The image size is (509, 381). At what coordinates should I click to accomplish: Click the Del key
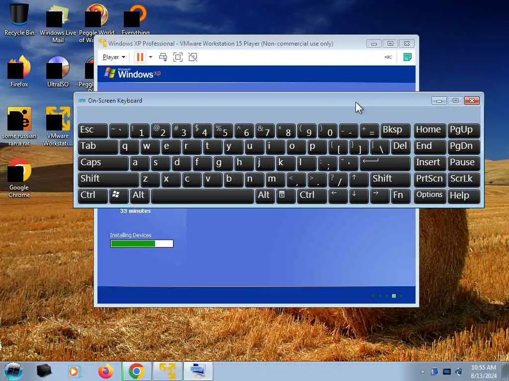[x=401, y=147]
